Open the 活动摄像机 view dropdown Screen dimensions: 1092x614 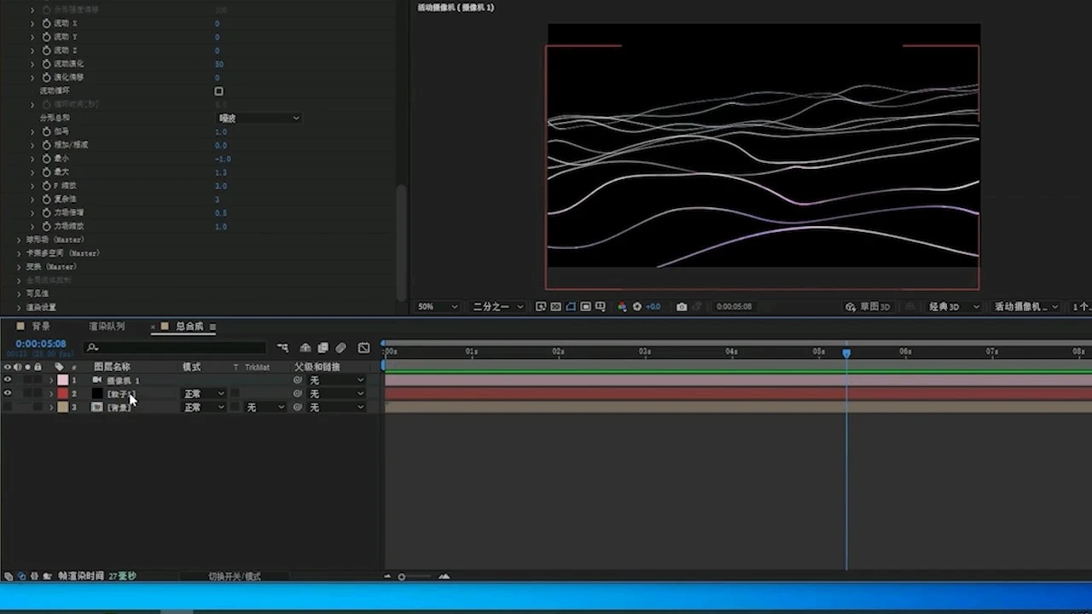(1026, 307)
